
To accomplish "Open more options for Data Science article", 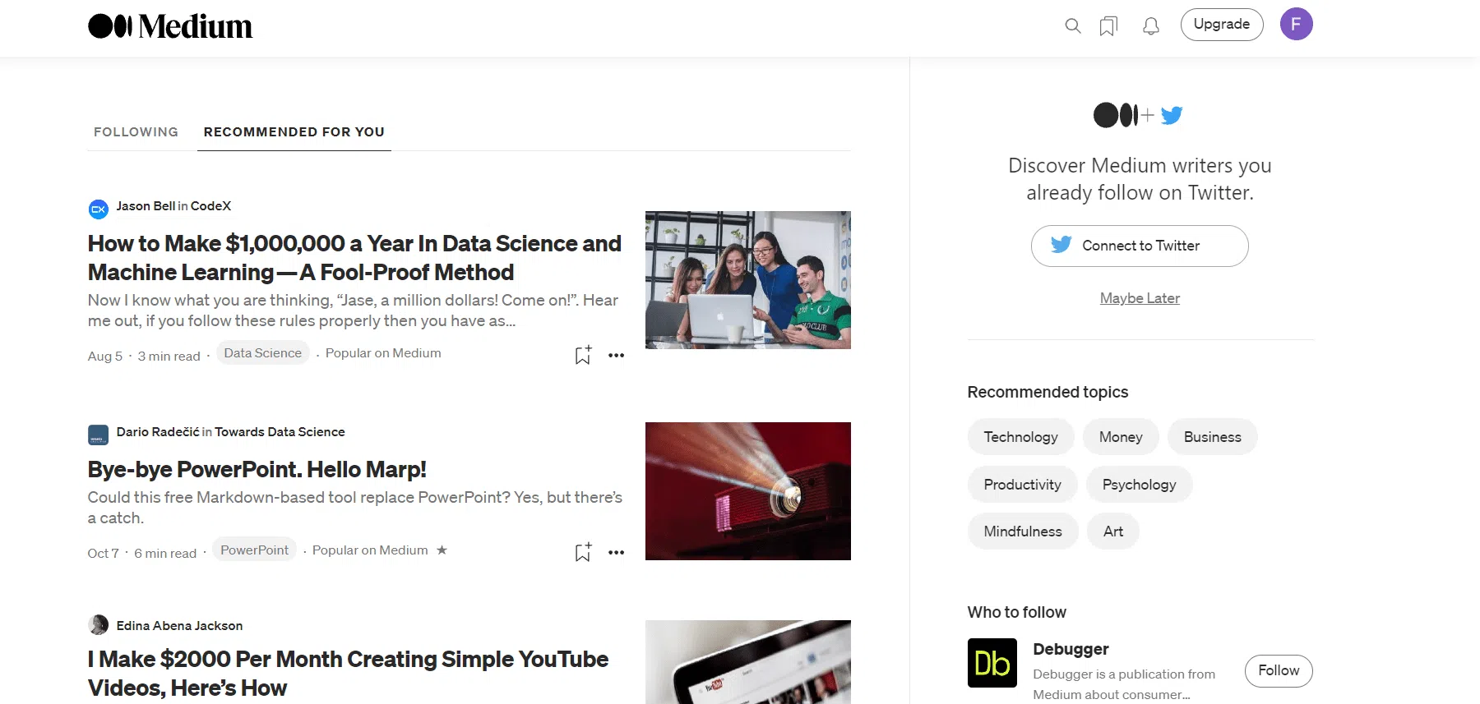I will coord(616,356).
